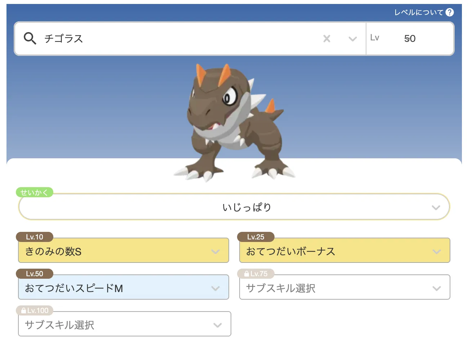Click chevron arrow on いじっぱり selector

click(x=436, y=208)
